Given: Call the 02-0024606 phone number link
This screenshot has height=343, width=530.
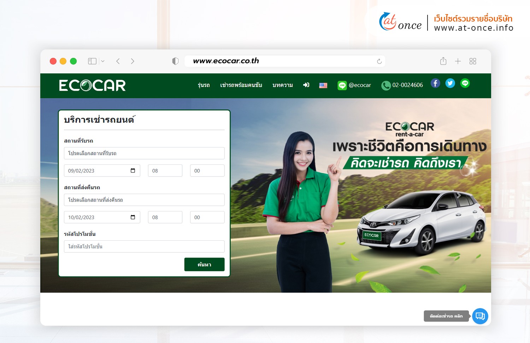Looking at the screenshot, I should point(407,85).
